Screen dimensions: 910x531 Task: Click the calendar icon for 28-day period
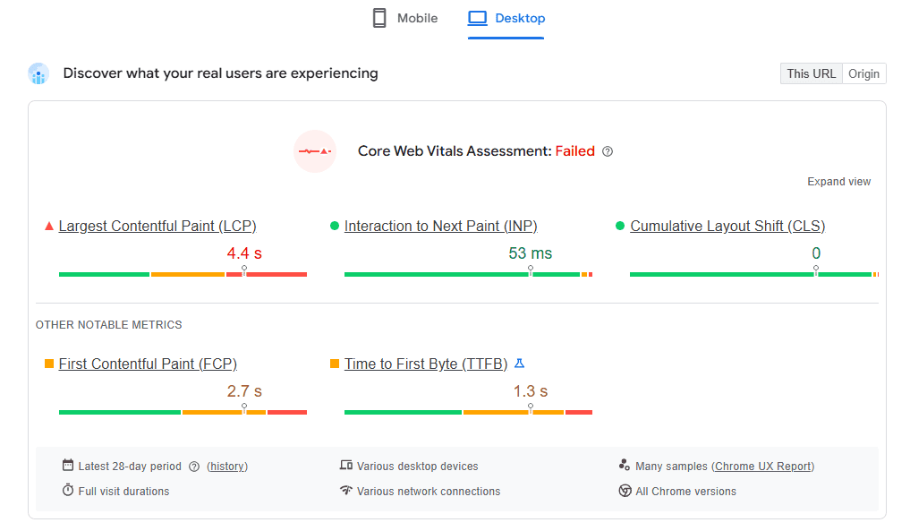click(x=68, y=466)
